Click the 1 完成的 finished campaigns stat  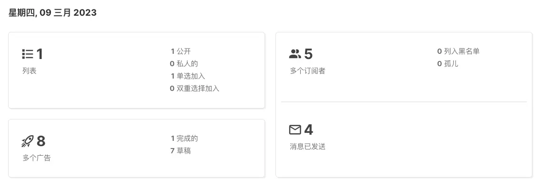pyautogui.click(x=184, y=139)
